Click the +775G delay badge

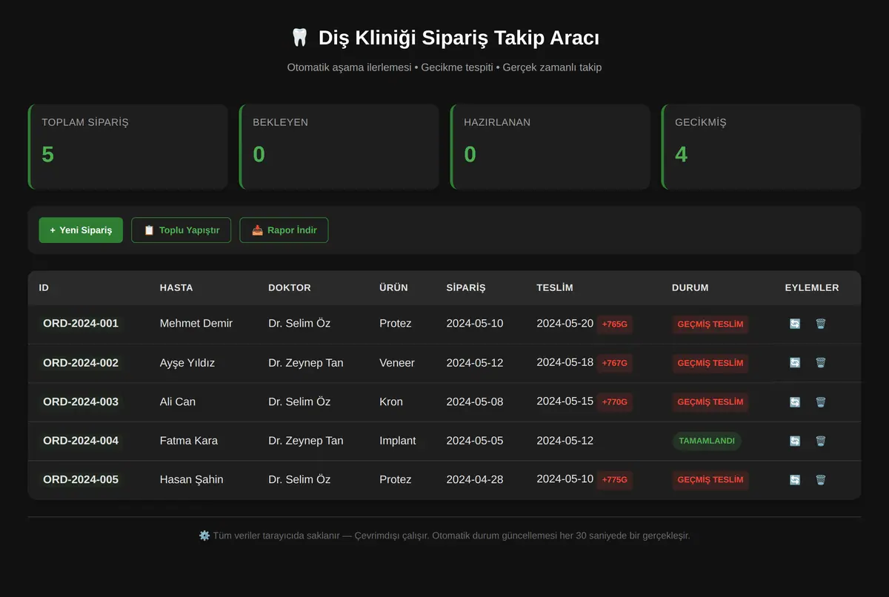(615, 479)
